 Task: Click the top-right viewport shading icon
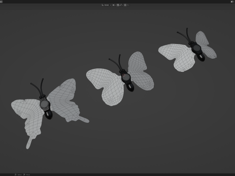point(233,1)
